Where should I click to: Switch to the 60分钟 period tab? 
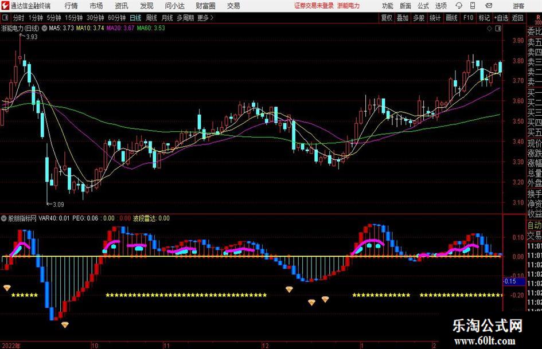click(117, 18)
